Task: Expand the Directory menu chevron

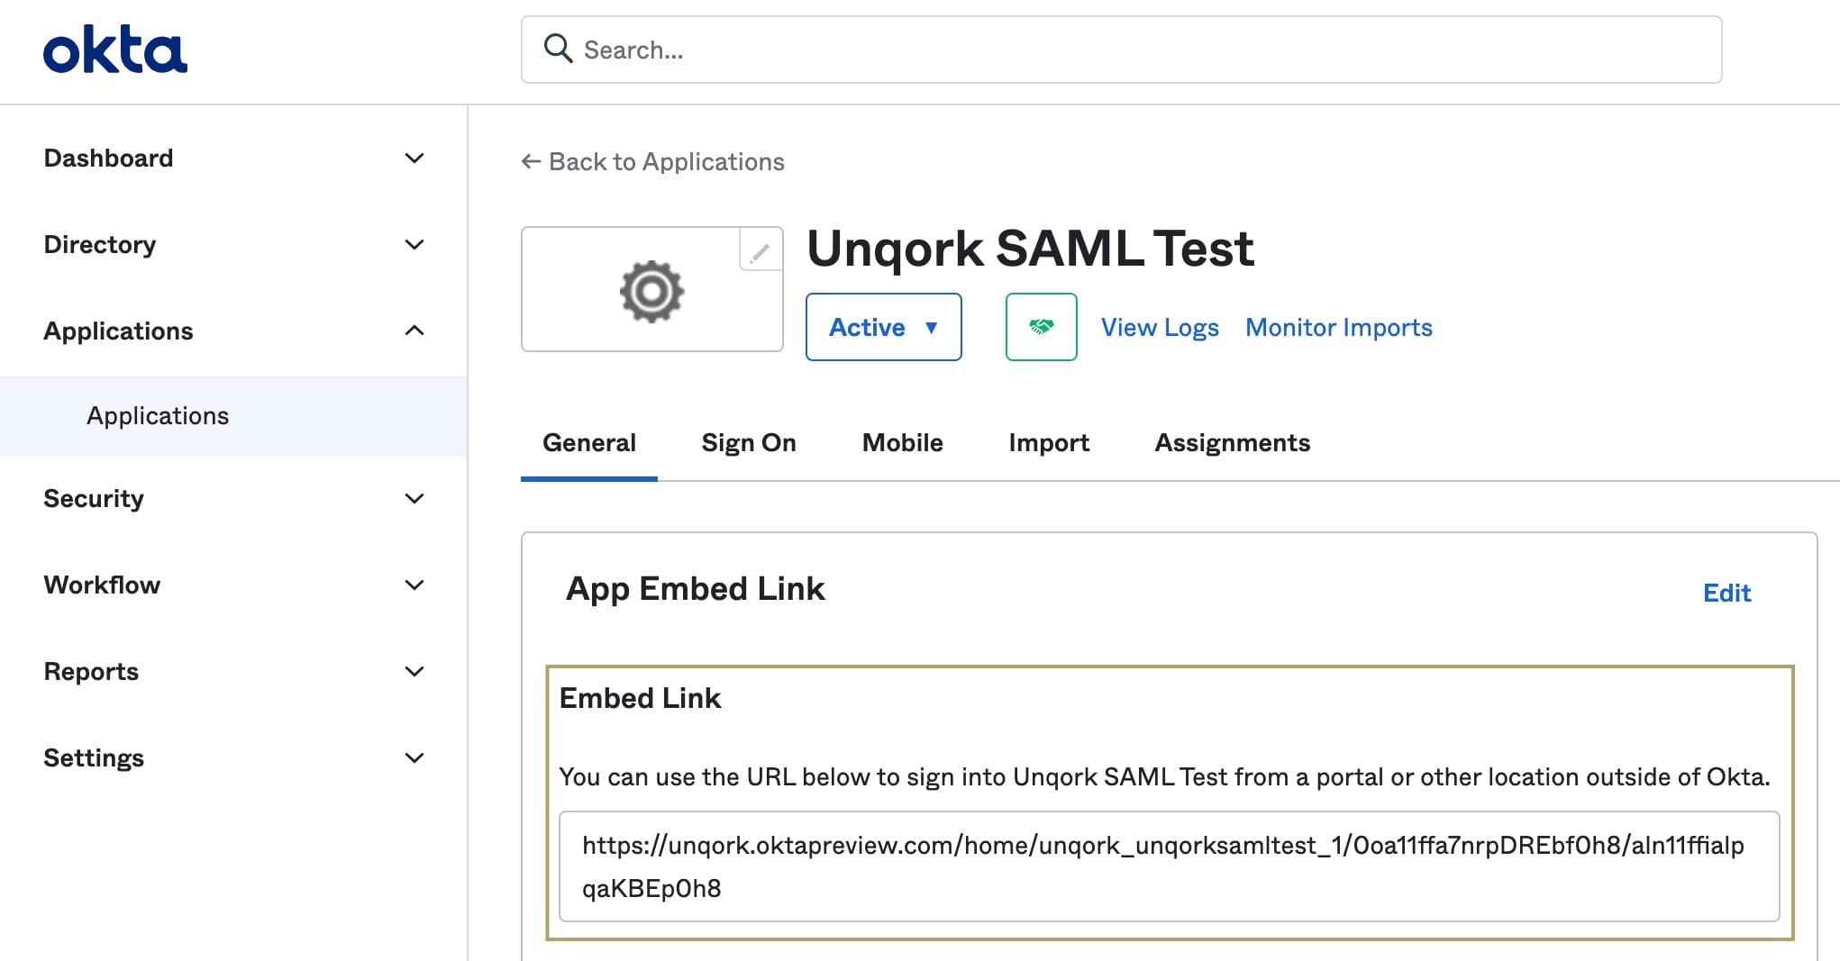Action: click(x=414, y=245)
